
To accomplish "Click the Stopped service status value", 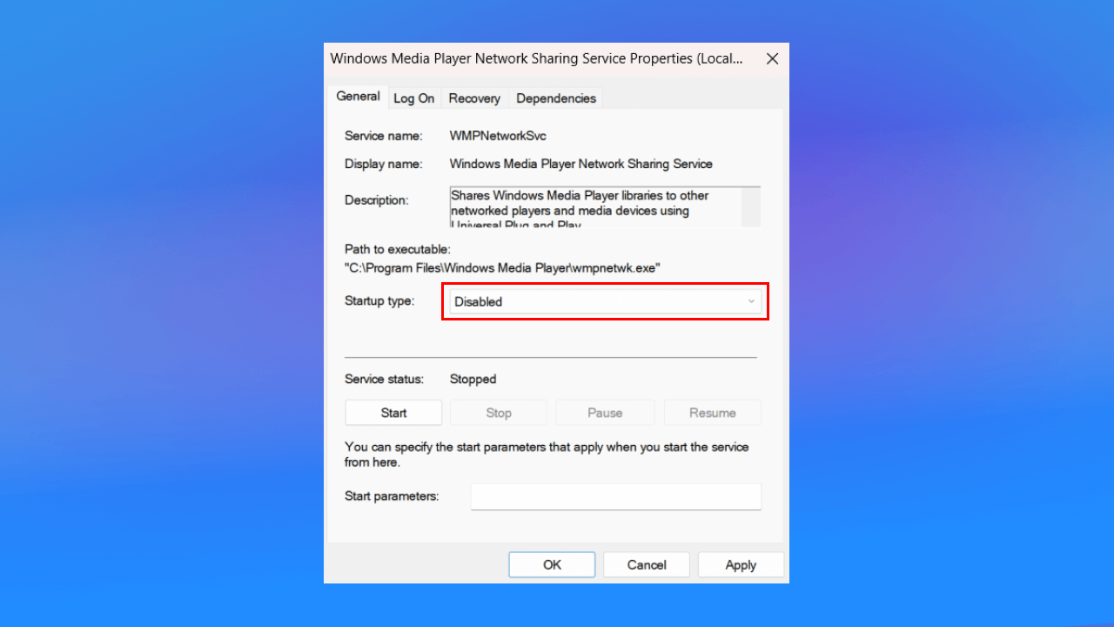I will click(473, 379).
